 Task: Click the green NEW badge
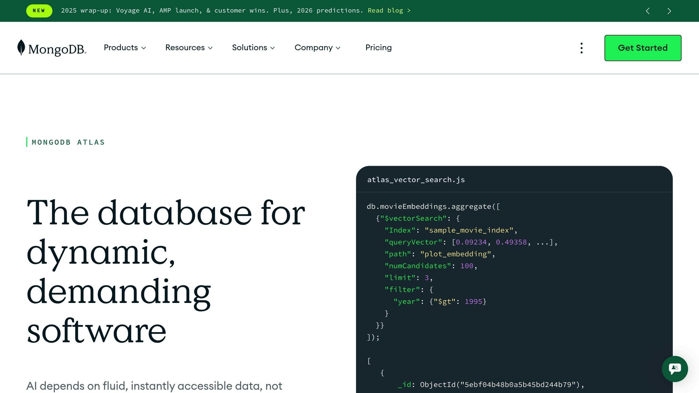[x=39, y=11]
